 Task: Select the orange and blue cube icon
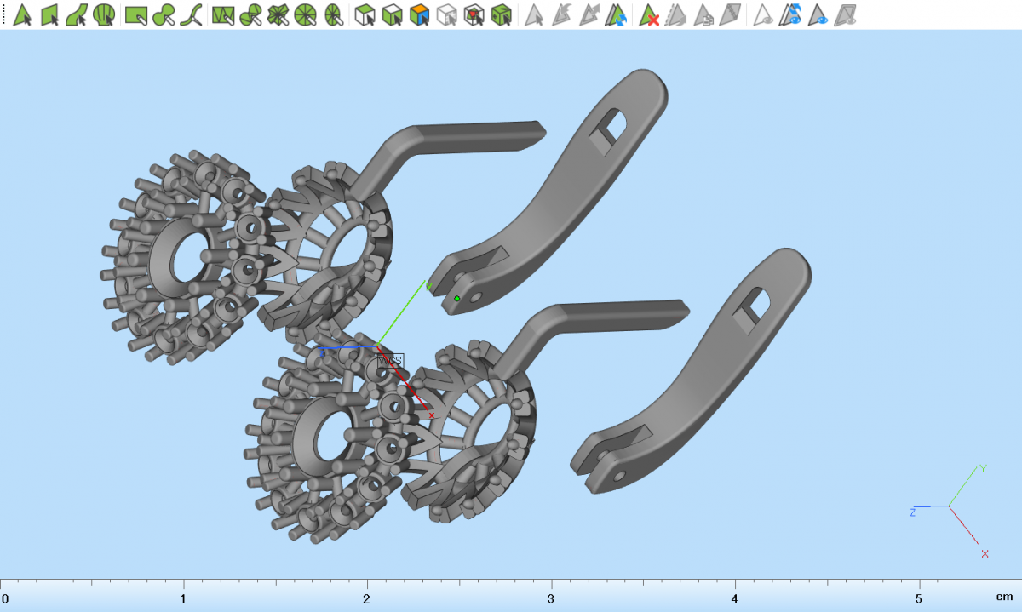[419, 14]
